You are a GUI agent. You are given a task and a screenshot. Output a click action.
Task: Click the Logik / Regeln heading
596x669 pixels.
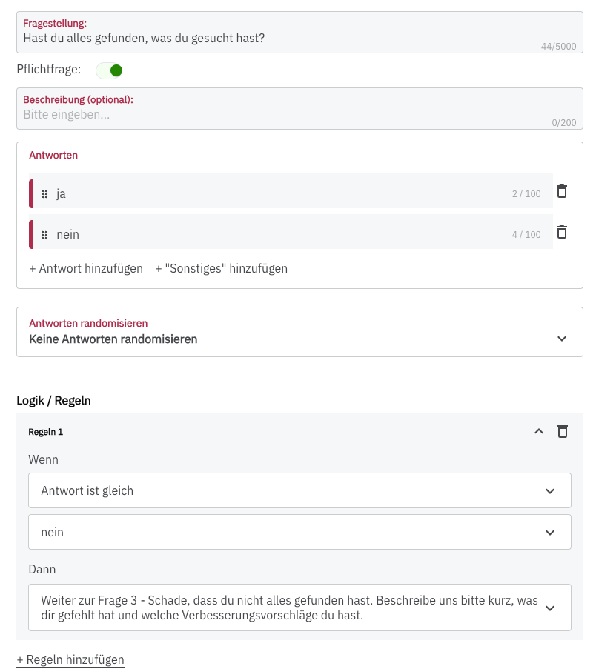(x=54, y=401)
